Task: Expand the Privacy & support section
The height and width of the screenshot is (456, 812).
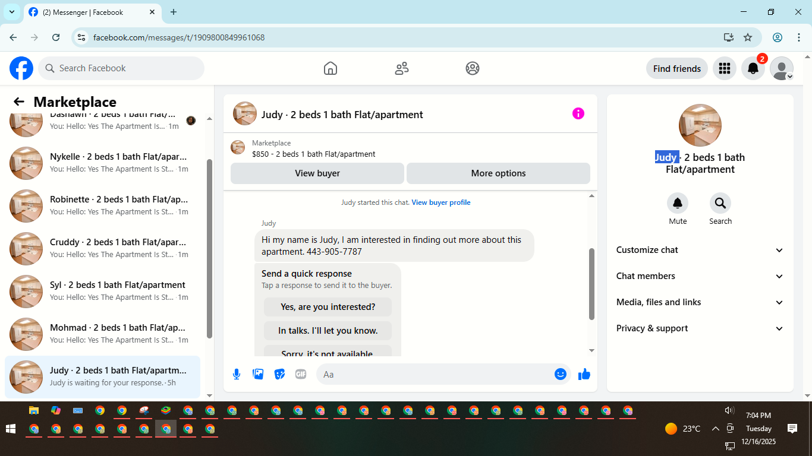Action: click(x=700, y=328)
